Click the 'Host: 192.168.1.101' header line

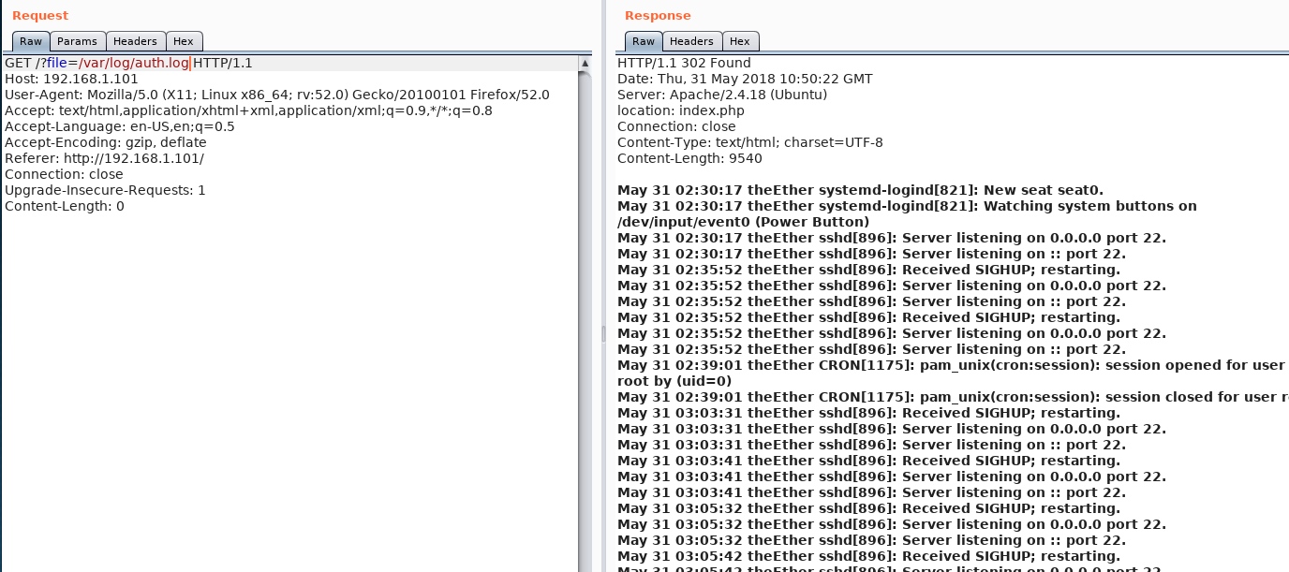[71, 80]
